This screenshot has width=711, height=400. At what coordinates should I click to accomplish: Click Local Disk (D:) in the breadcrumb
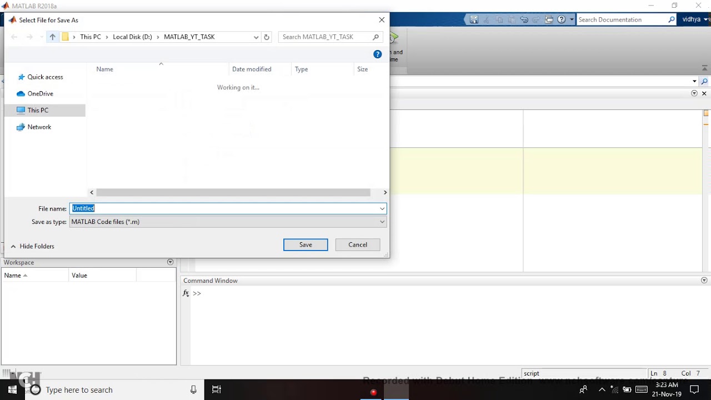click(x=132, y=37)
